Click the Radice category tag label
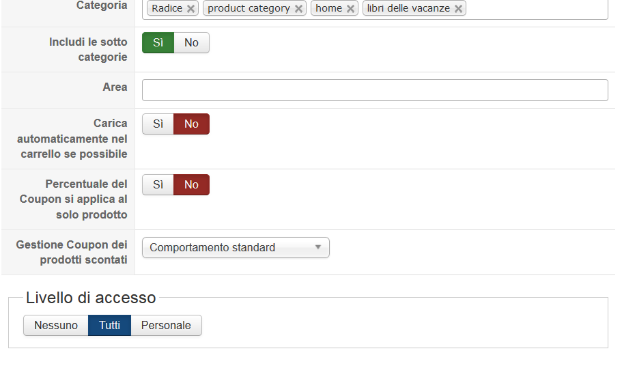 coord(167,9)
